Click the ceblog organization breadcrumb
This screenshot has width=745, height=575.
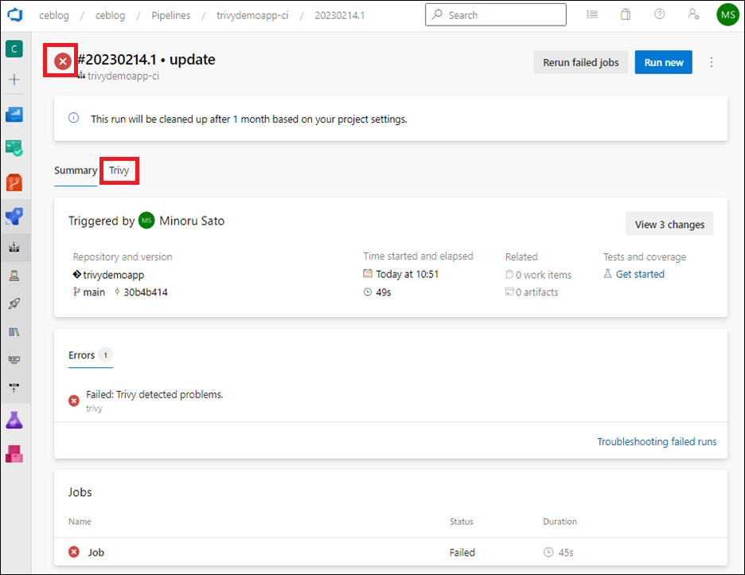coord(54,15)
